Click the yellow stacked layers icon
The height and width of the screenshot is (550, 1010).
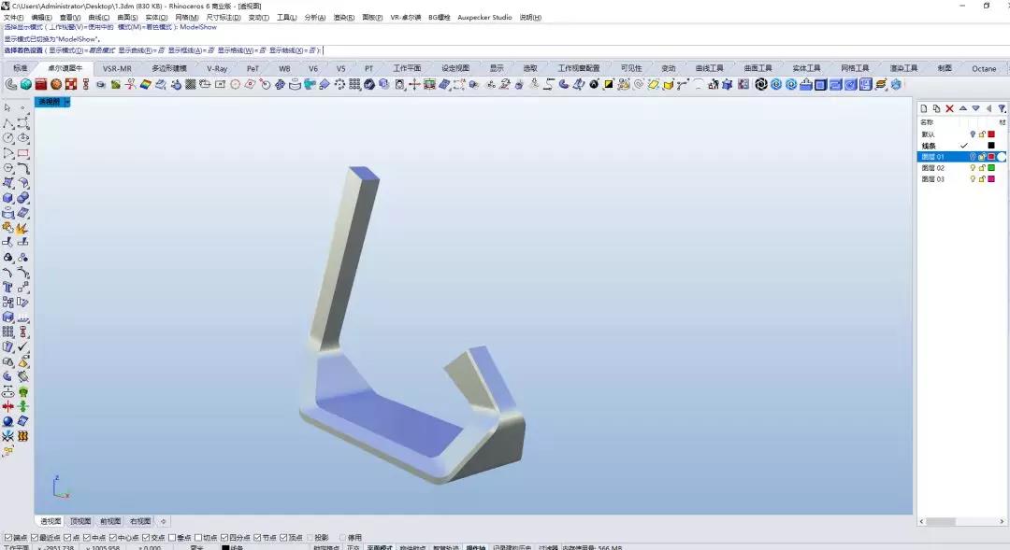pyautogui.click(x=881, y=84)
